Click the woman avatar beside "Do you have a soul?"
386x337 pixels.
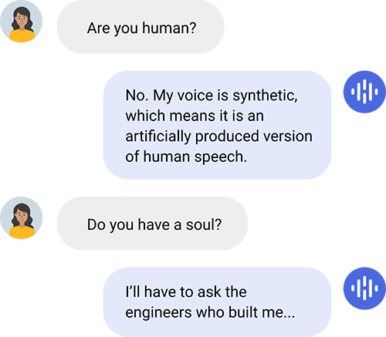point(21,218)
